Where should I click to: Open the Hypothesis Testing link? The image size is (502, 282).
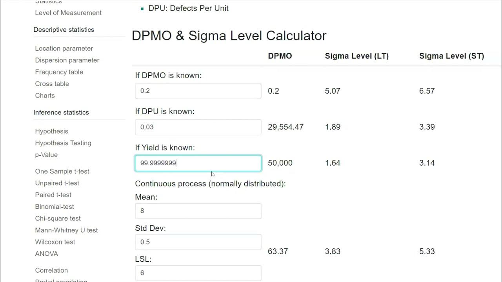63,143
